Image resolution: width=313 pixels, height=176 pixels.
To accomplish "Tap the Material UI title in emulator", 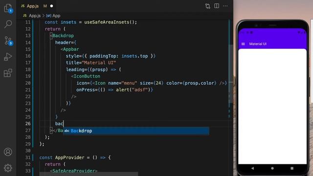I will 258,44.
